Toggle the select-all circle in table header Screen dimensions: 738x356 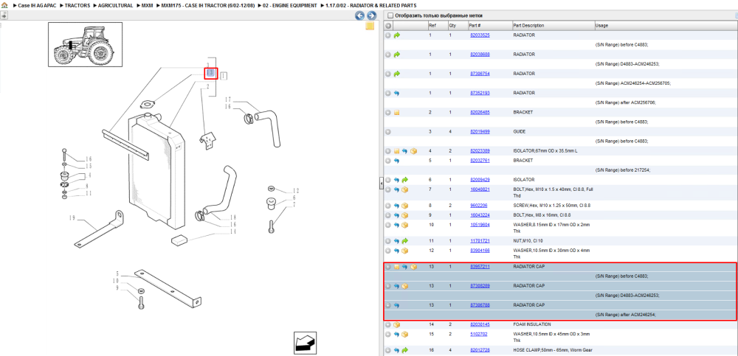click(x=388, y=25)
